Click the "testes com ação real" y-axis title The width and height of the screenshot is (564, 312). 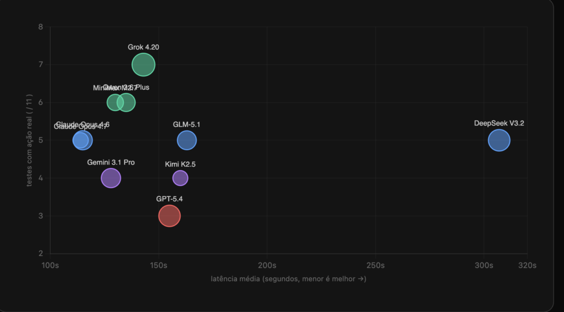(x=30, y=140)
